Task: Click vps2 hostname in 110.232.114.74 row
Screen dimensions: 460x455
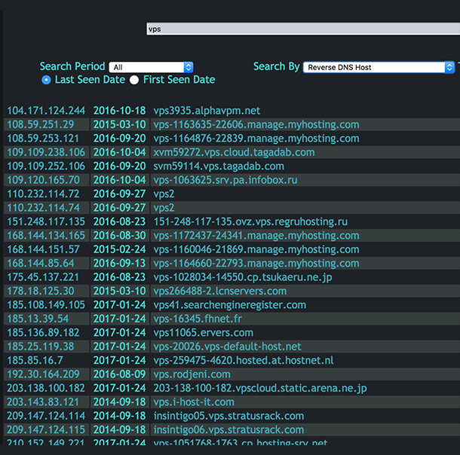Action: [x=164, y=208]
